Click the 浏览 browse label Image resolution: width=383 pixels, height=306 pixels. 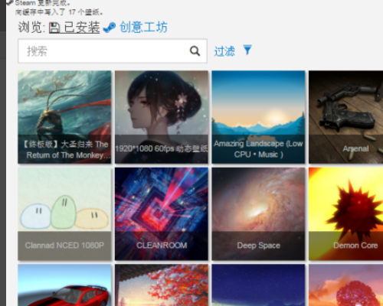pyautogui.click(x=31, y=28)
